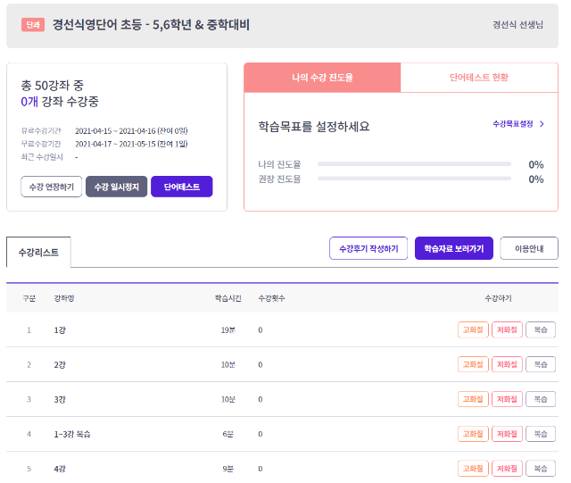This screenshot has width=571, height=483.
Task: Play 1강 in 고화질
Action: pyautogui.click(x=473, y=329)
